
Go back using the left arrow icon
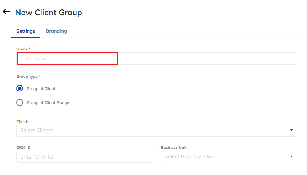click(6, 11)
